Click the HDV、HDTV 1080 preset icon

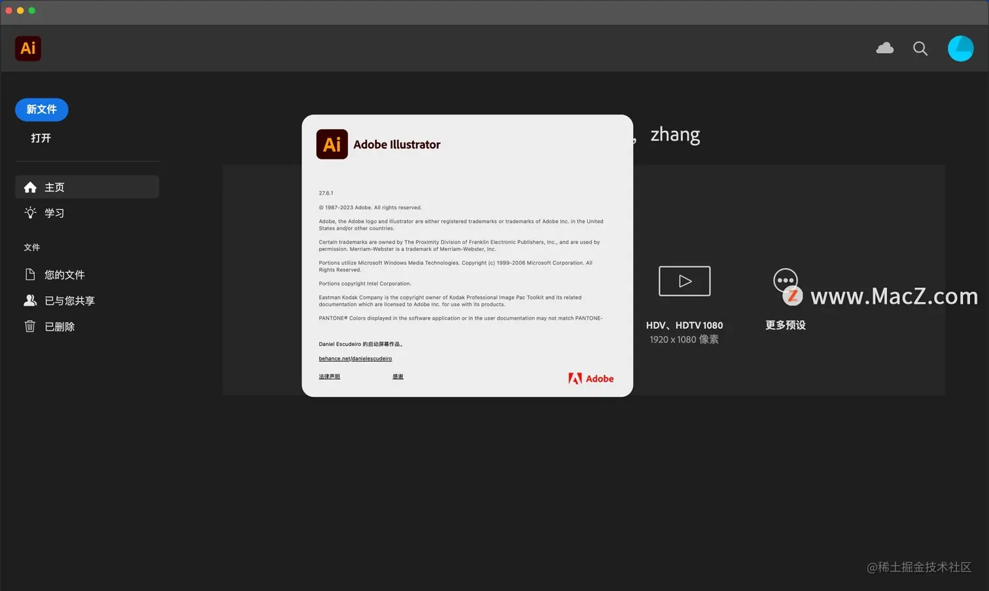[x=684, y=281]
